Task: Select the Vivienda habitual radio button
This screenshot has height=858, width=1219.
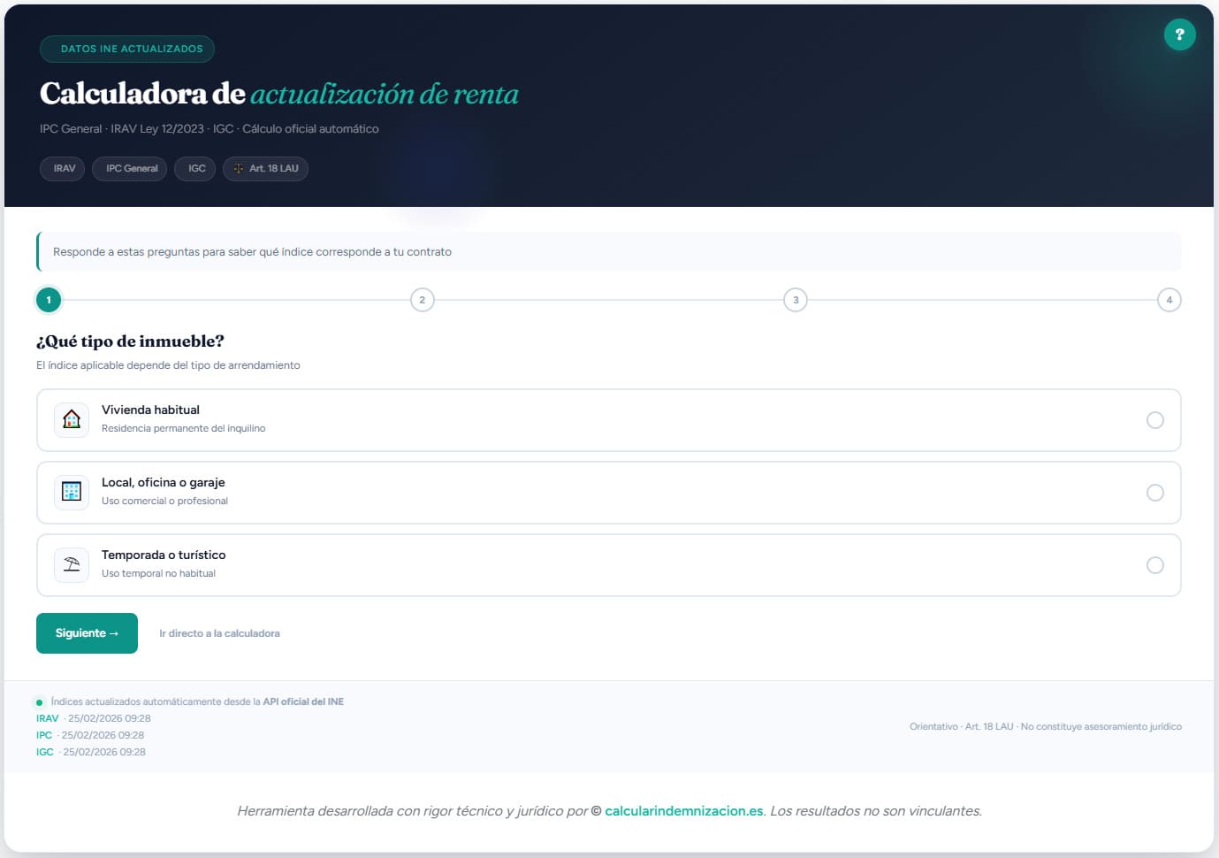Action: (x=1154, y=420)
